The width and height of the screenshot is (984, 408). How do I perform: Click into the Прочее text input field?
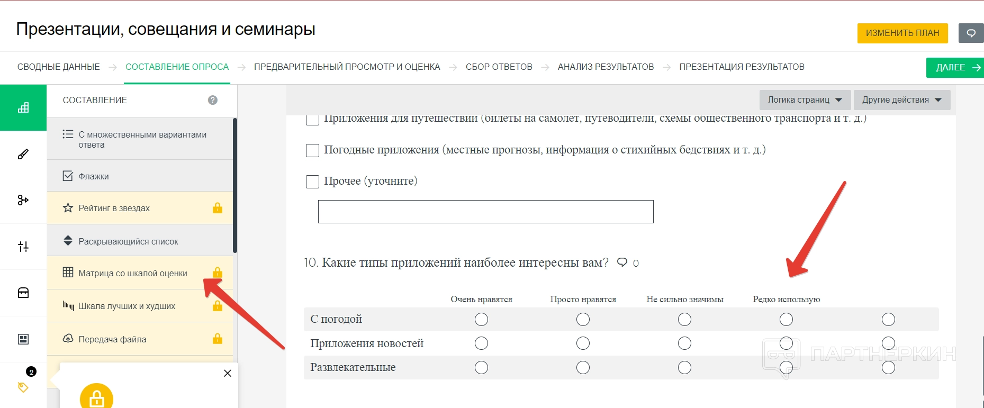pyautogui.click(x=485, y=212)
